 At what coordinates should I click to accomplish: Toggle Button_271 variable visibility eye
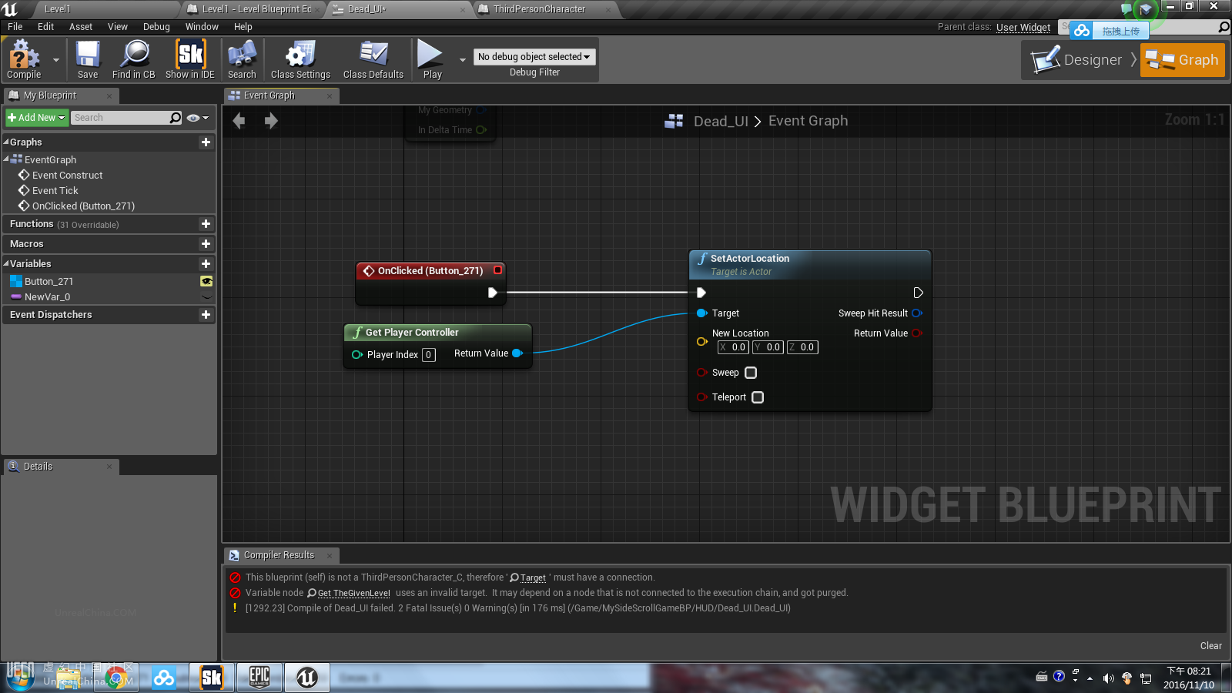(206, 281)
